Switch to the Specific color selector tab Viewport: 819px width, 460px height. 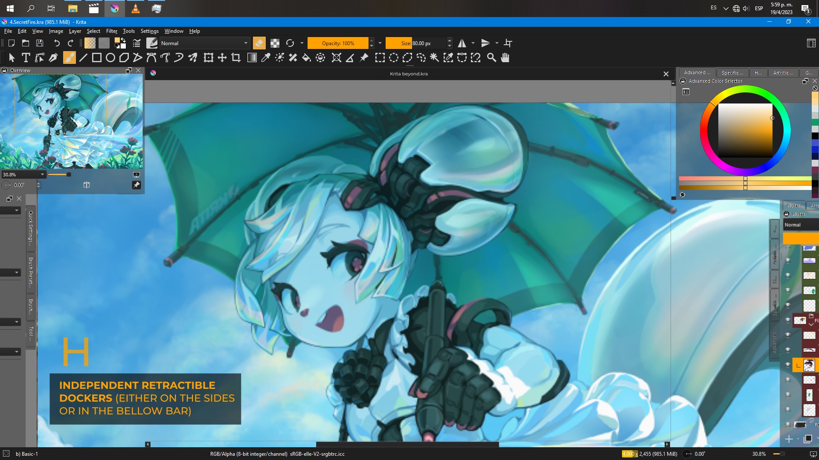coord(732,73)
